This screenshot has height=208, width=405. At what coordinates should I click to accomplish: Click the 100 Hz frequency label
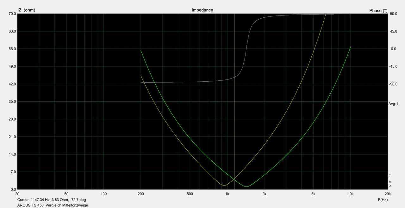pyautogui.click(x=104, y=194)
